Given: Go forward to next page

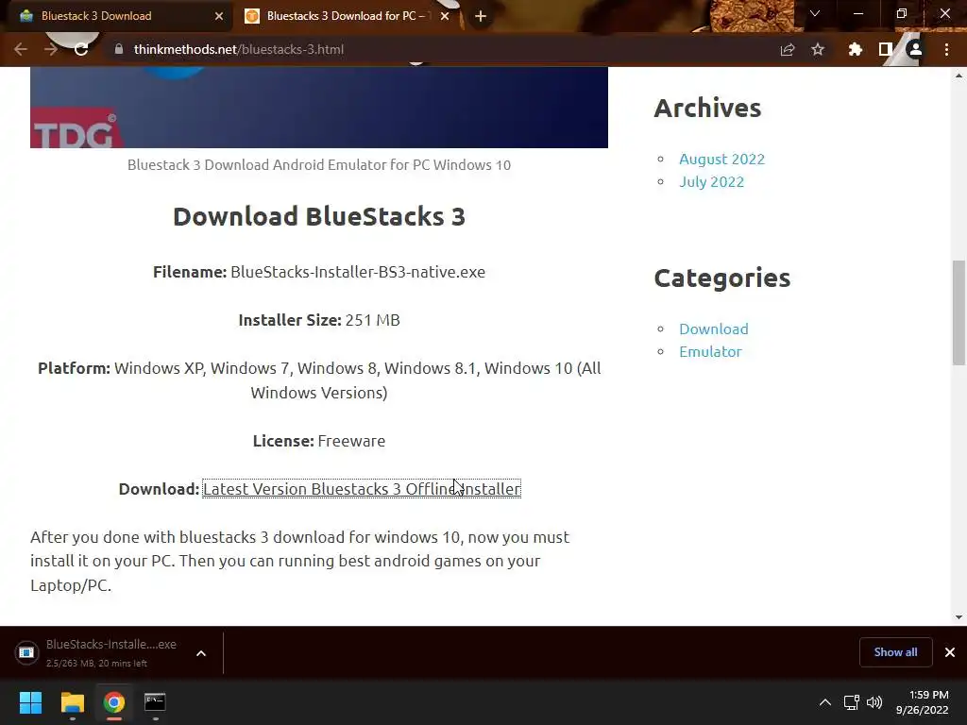Looking at the screenshot, I should 51,49.
